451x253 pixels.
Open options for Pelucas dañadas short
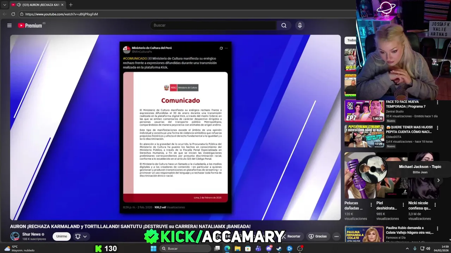point(371,205)
